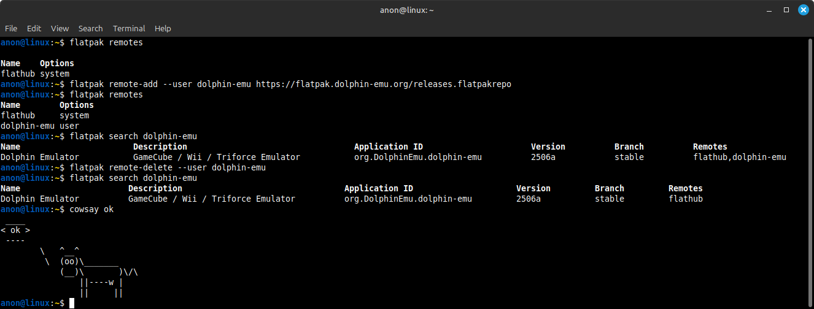814x309 pixels.
Task: Click 'GameCube / Wii / Triforce Emulator' in second result
Action: [x=212, y=199]
